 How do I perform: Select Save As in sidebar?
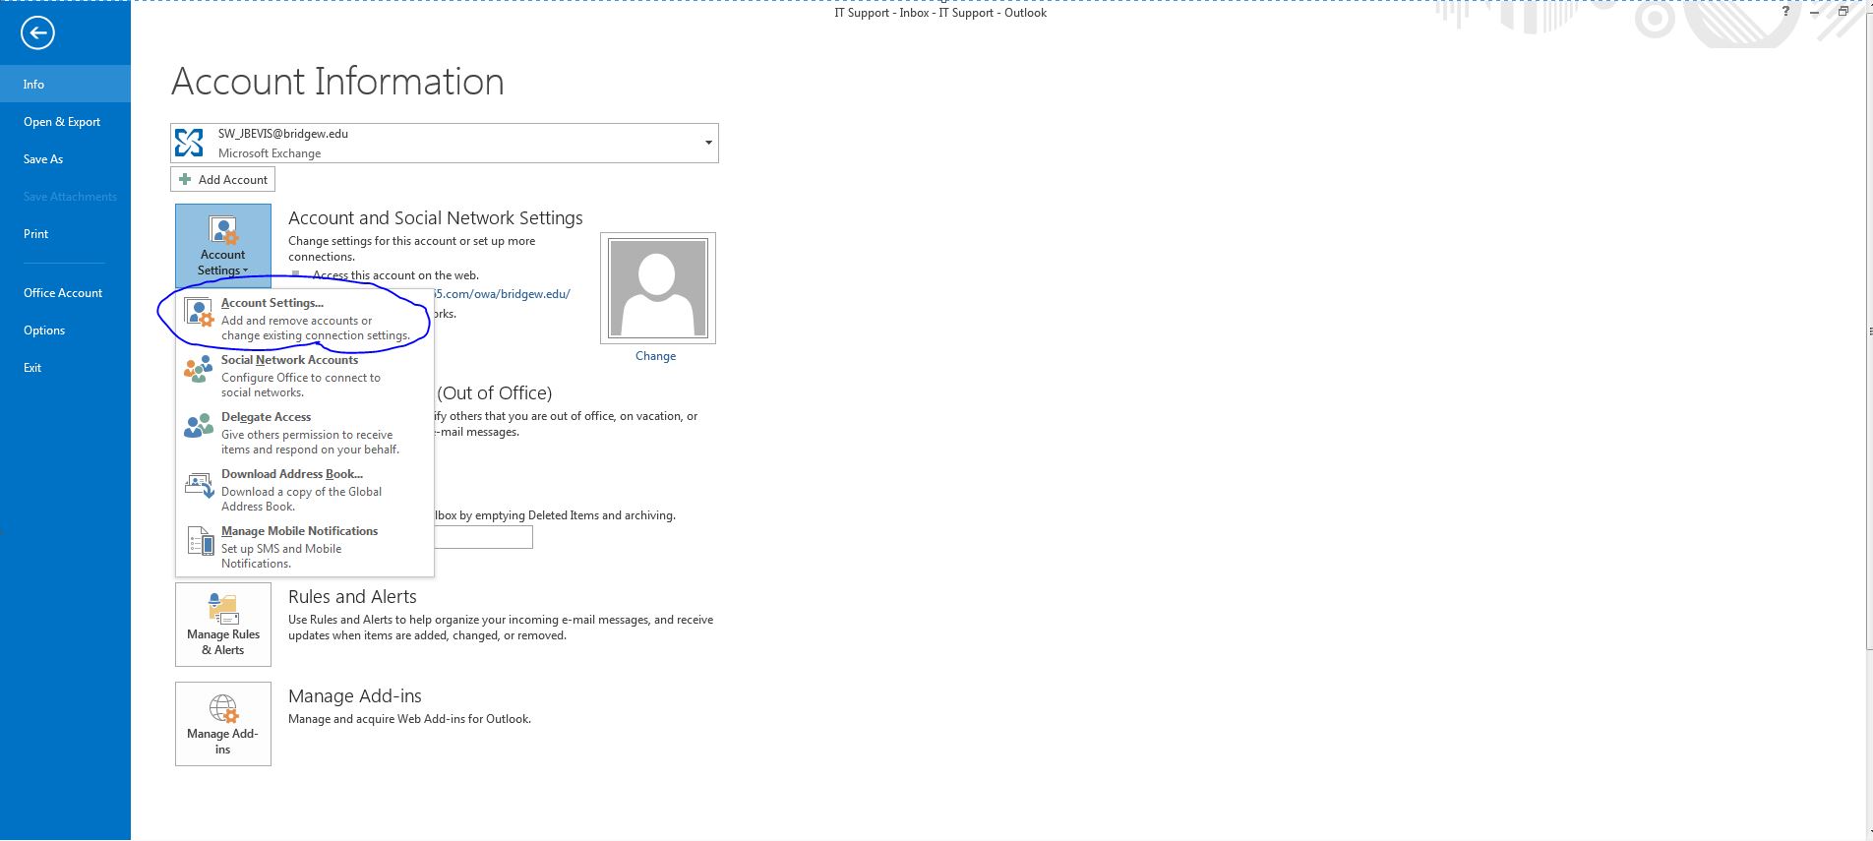point(43,159)
